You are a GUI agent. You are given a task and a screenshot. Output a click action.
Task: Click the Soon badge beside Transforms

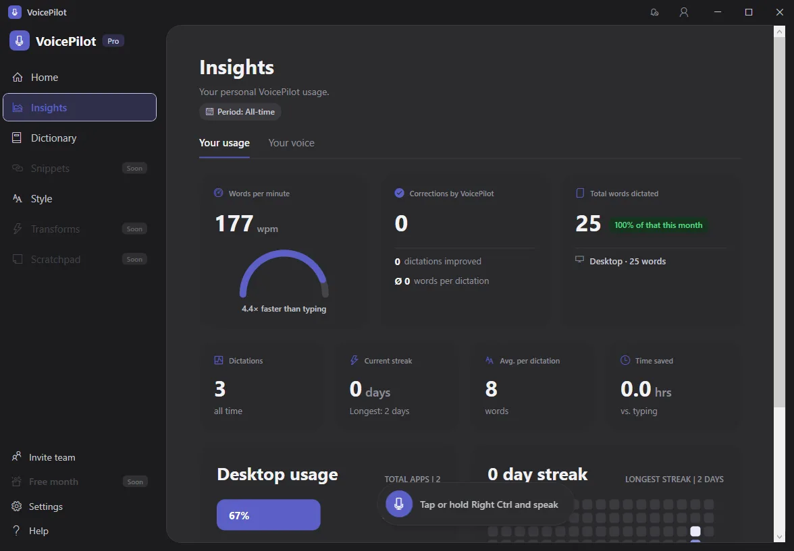point(135,229)
